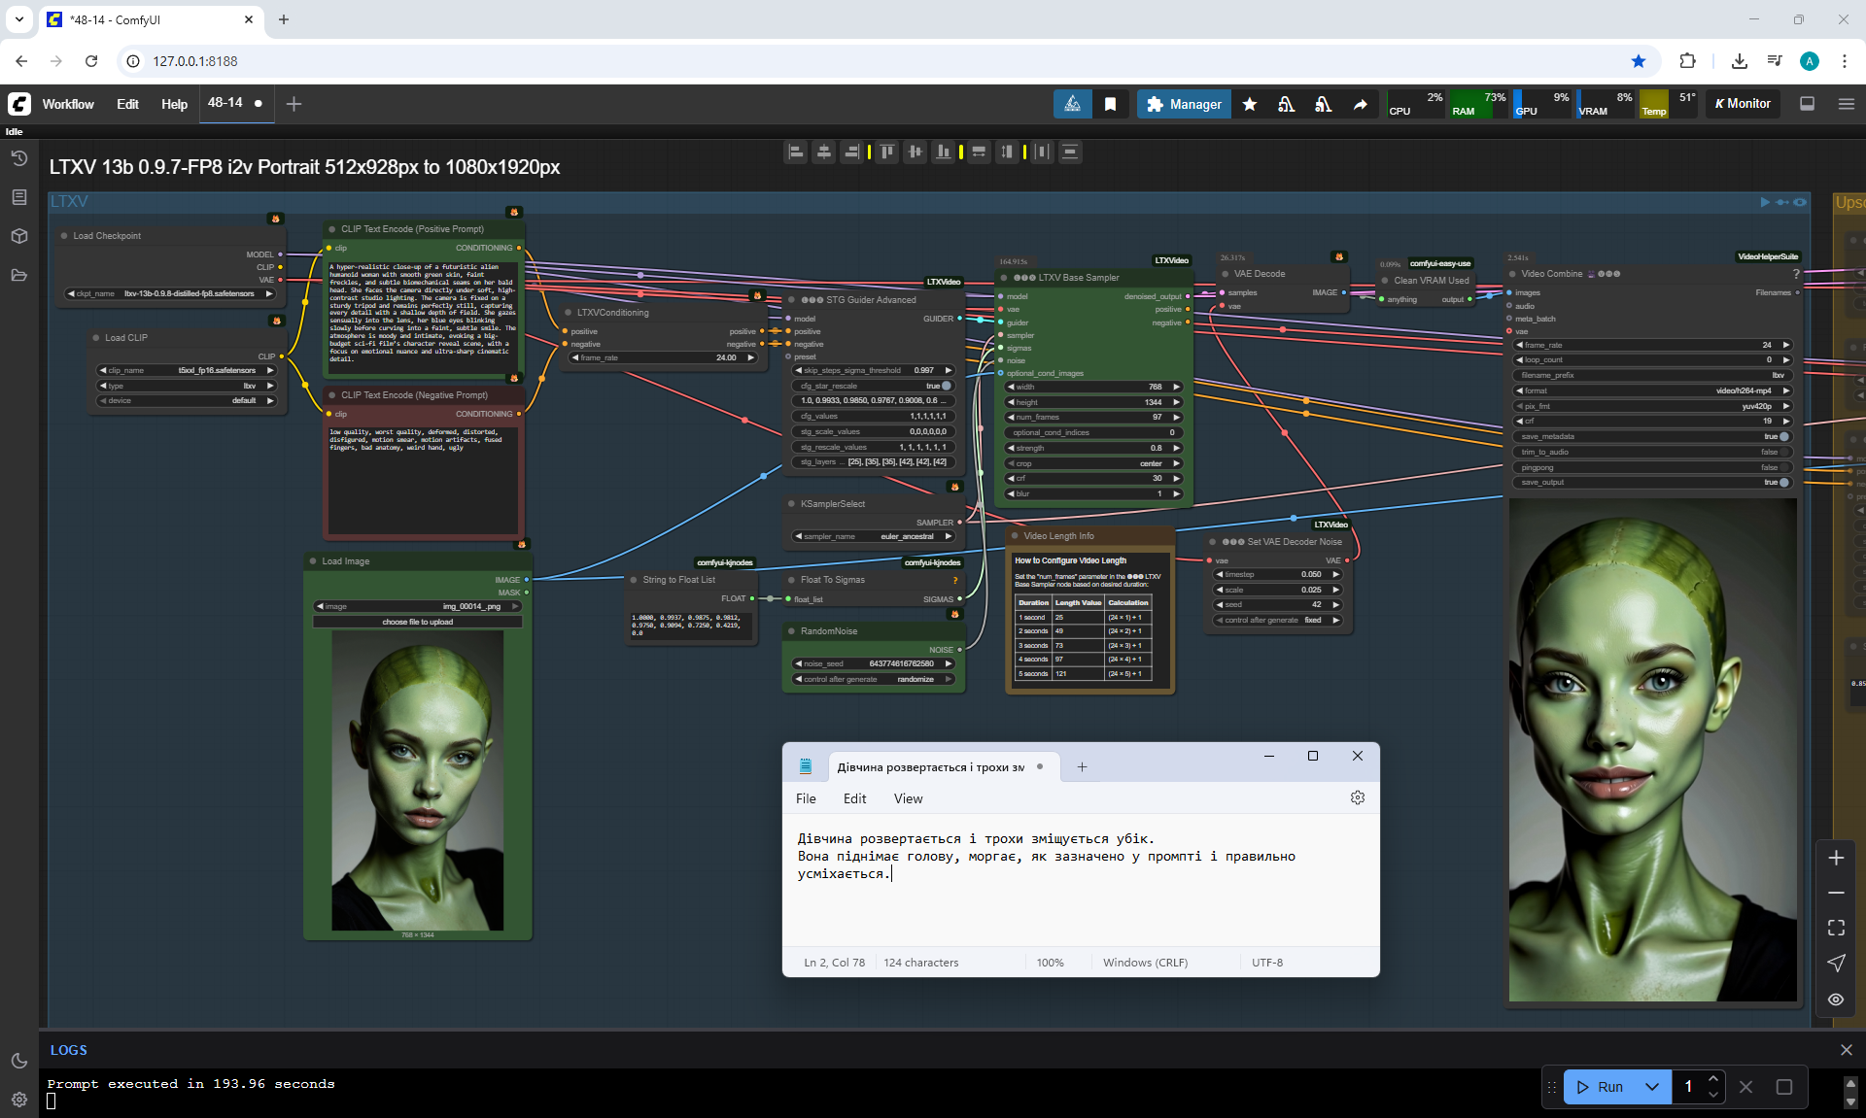Toggle link visibility eye icon

1836,999
